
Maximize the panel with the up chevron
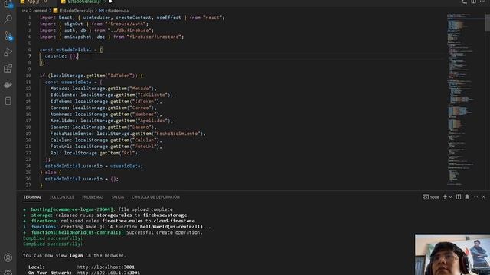pyautogui.click(x=475, y=197)
